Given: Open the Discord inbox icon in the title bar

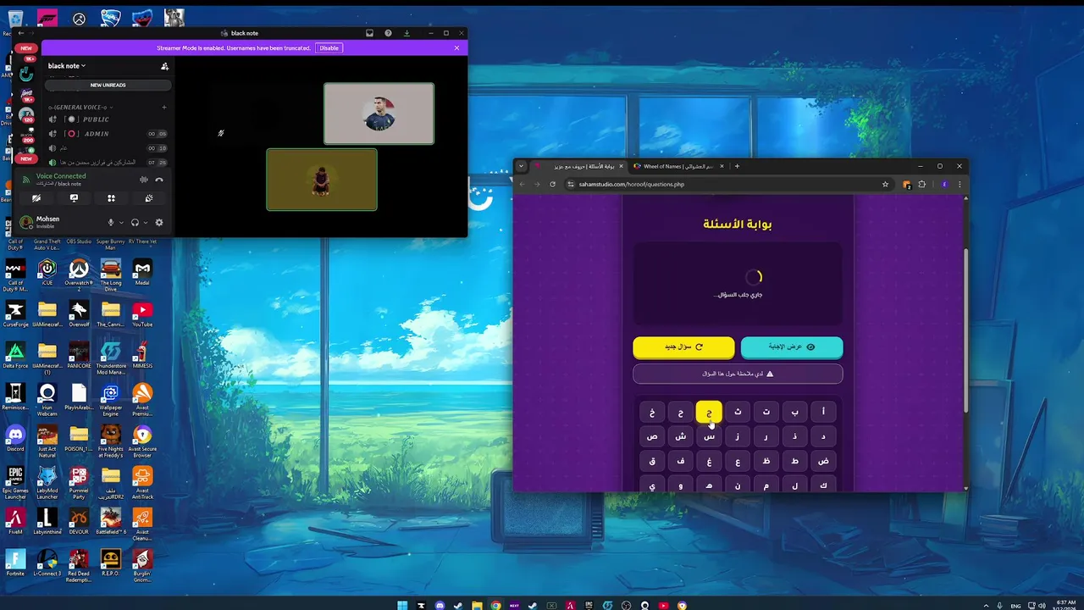Looking at the screenshot, I should (369, 33).
